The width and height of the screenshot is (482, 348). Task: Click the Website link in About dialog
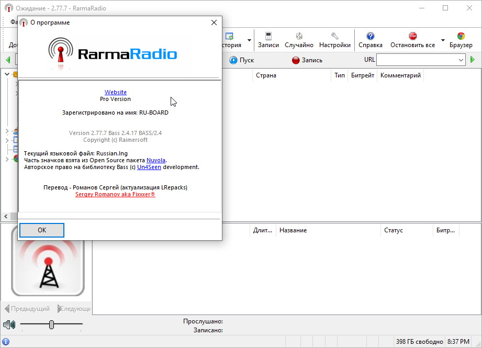pos(116,92)
